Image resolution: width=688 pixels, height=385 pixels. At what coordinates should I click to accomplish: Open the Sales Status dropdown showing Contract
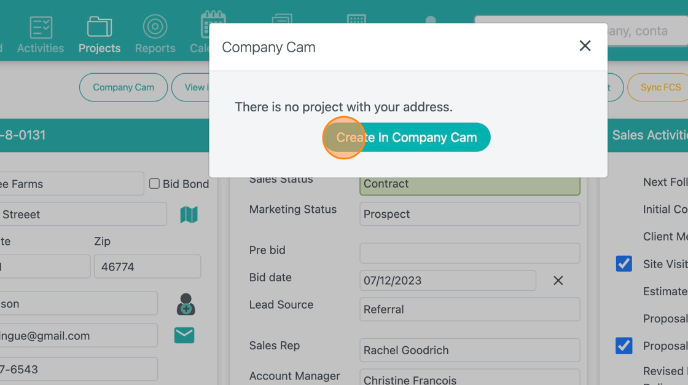click(x=469, y=183)
